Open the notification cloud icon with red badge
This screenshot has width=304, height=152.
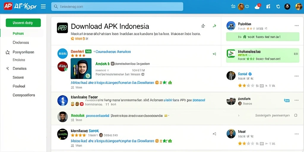(x=257, y=7)
